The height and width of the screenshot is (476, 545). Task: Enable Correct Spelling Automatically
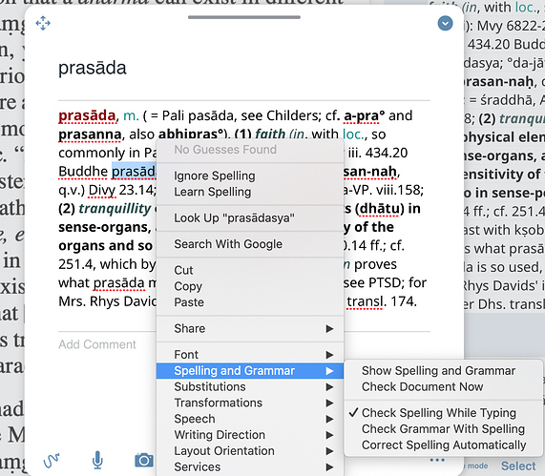coord(444,445)
